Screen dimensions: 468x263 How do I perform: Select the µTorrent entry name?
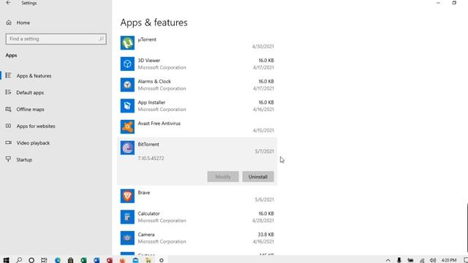(147, 39)
